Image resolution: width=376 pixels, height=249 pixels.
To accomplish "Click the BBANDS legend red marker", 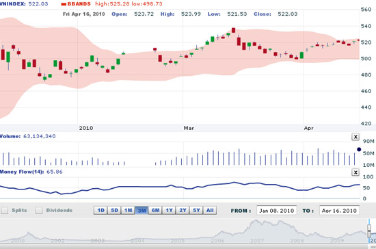I will (64, 4).
